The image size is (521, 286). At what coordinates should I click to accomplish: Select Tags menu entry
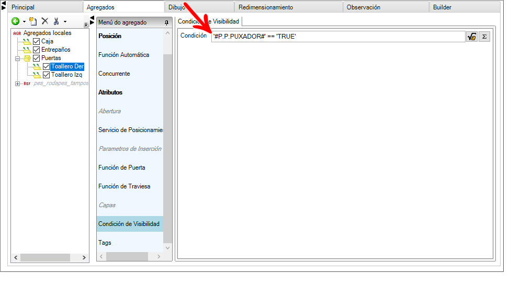click(x=130, y=243)
